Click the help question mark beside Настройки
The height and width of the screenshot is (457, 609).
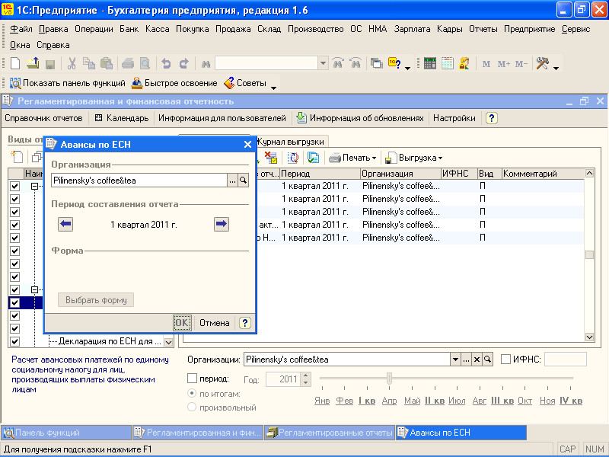tap(491, 118)
